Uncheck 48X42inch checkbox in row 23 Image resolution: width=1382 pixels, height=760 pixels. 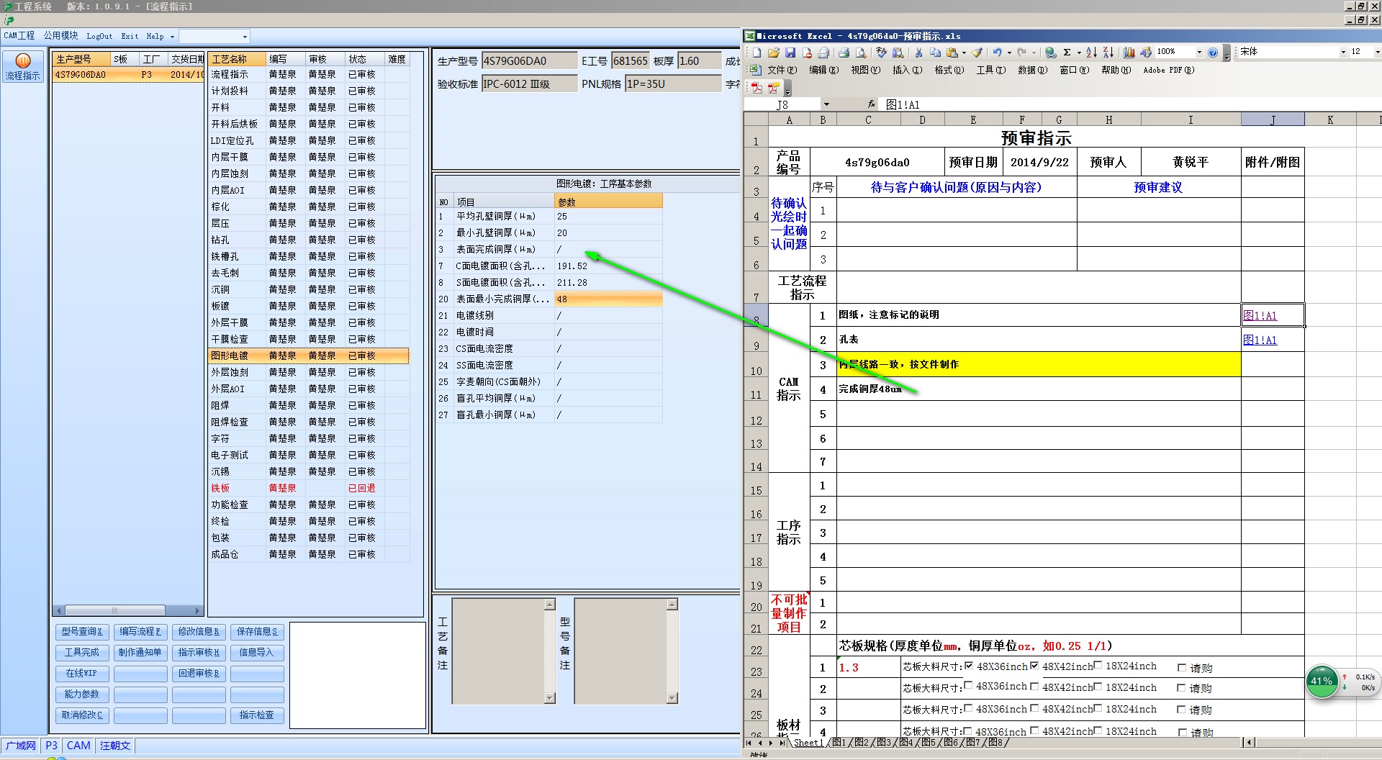[1034, 666]
